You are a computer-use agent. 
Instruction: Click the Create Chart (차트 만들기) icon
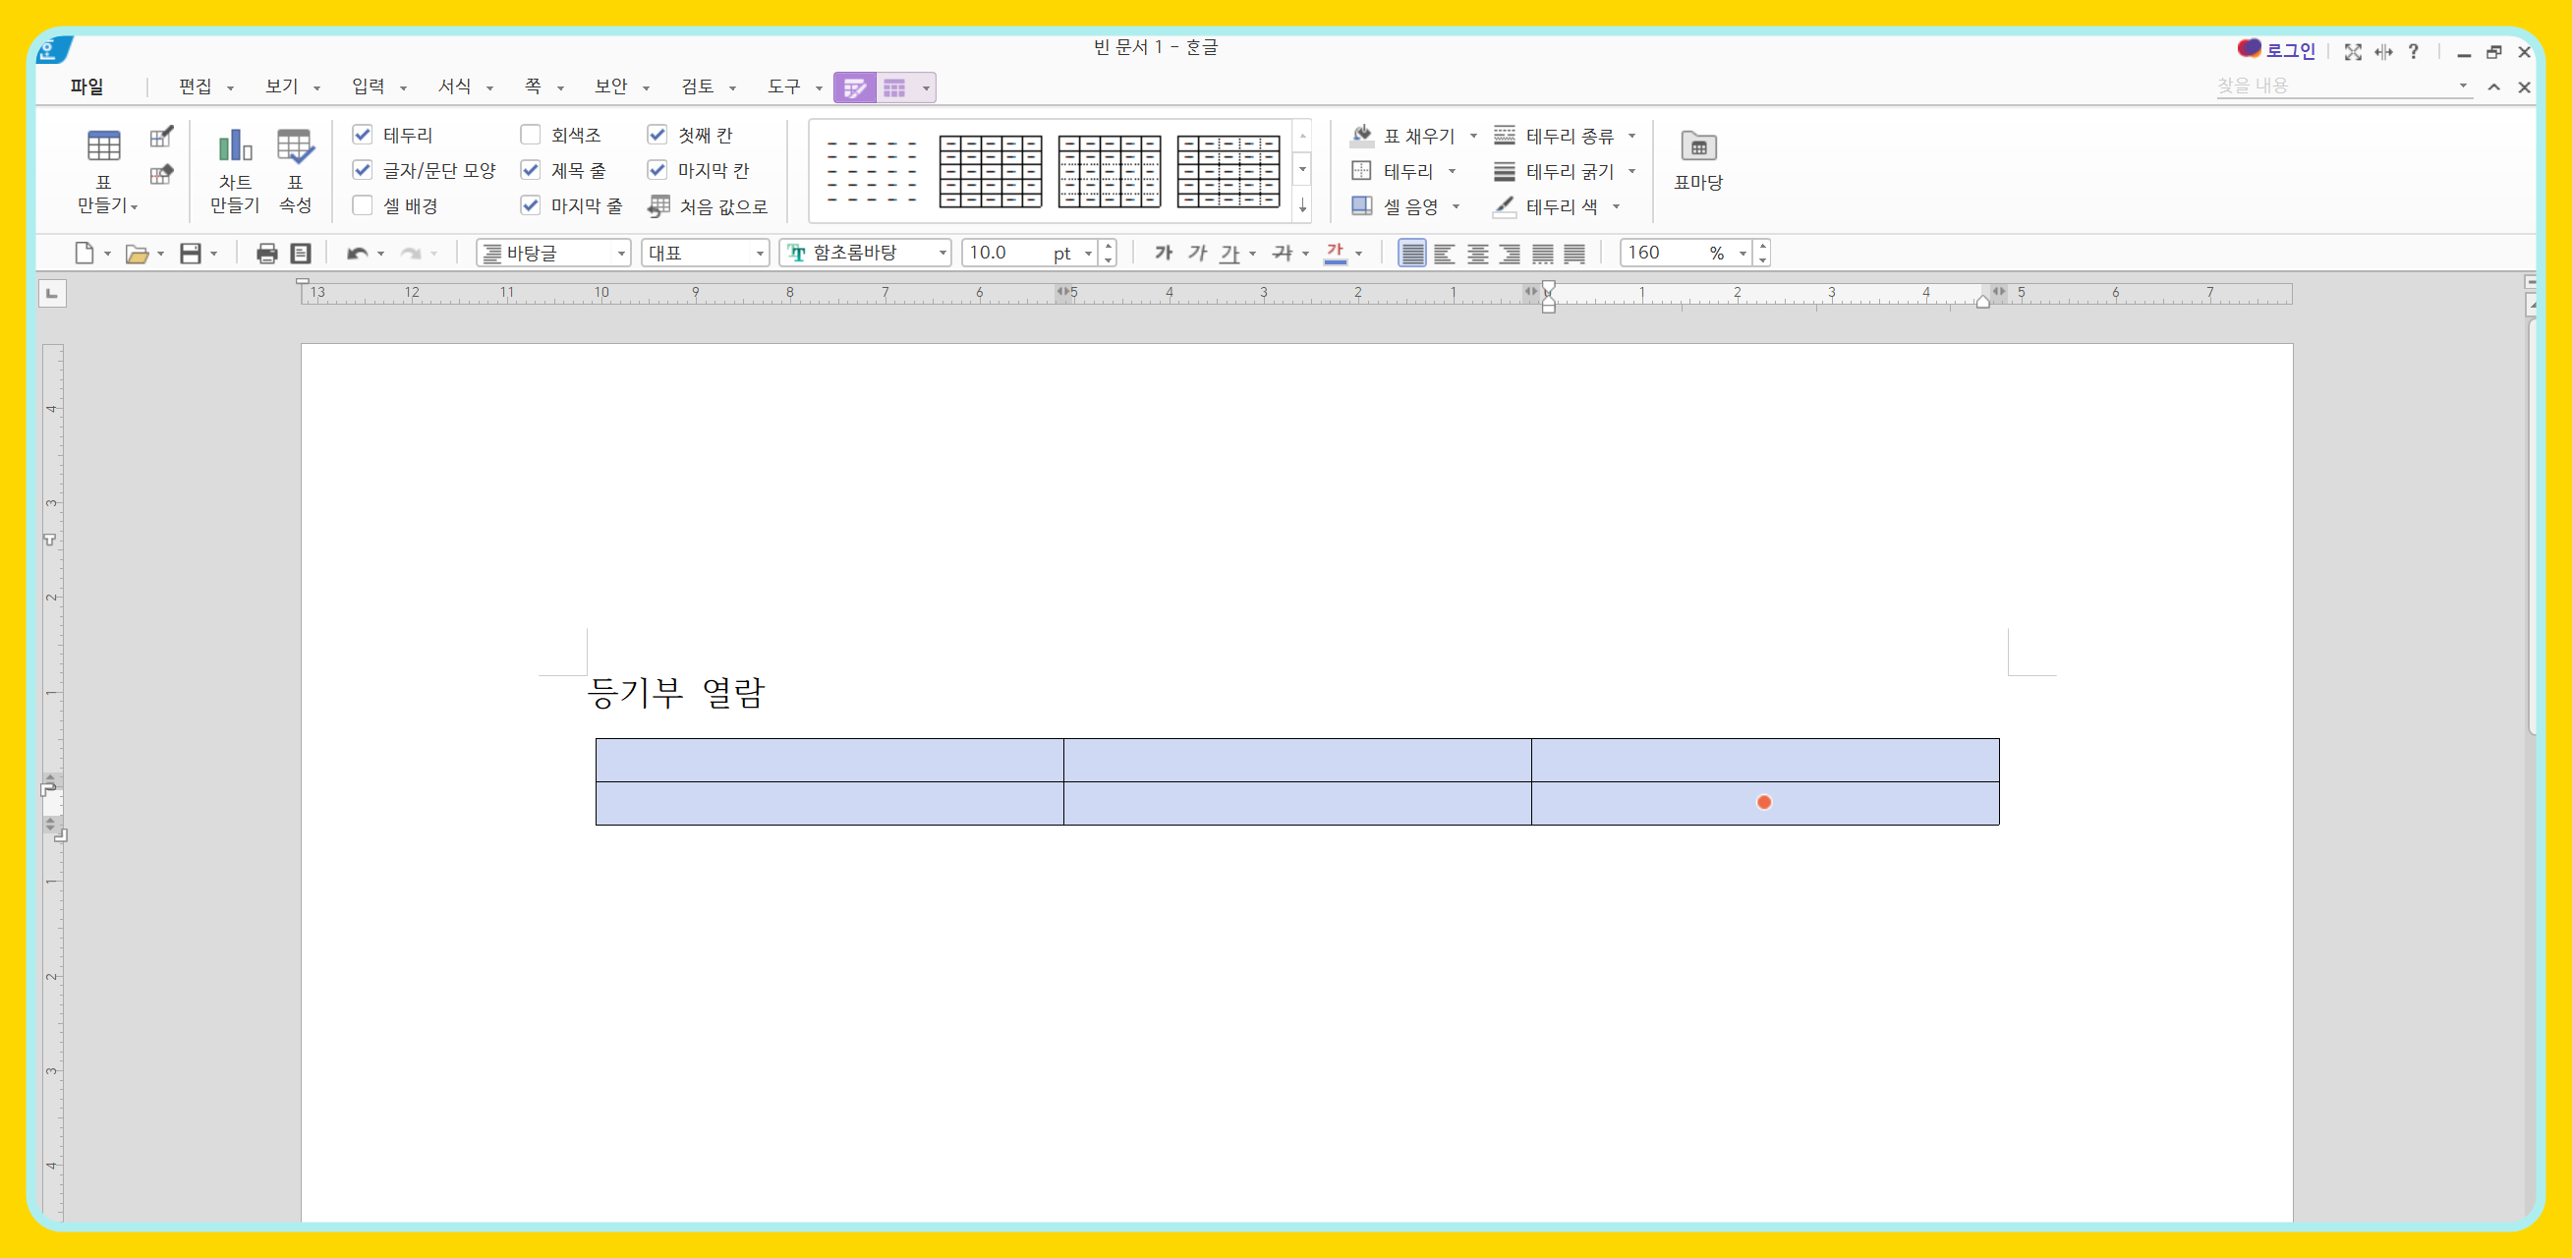coord(235,169)
